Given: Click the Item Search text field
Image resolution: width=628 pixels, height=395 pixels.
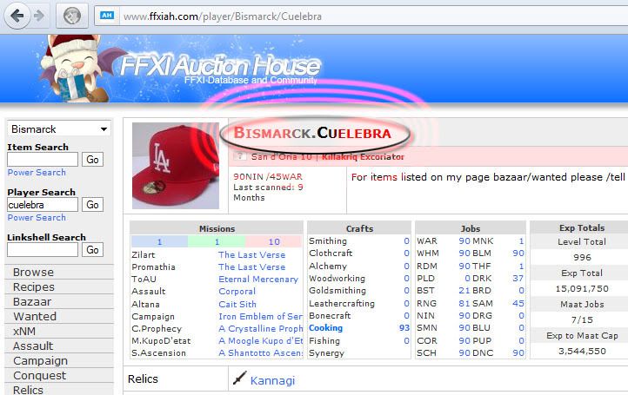Looking at the screenshot, I should 43,160.
